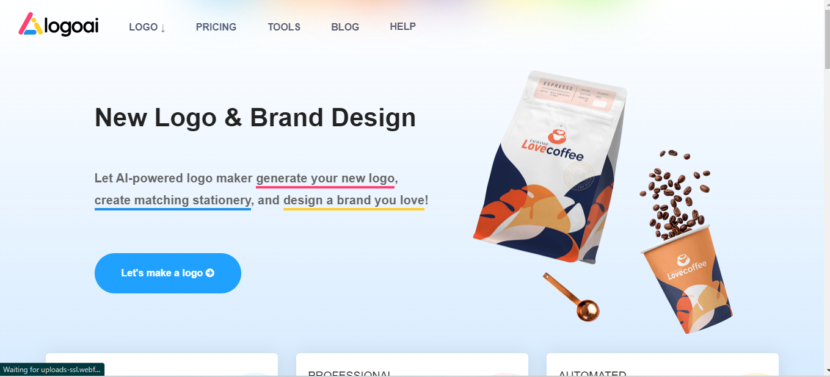Open the TOOLS menu item
The image size is (830, 377).
(x=284, y=27)
